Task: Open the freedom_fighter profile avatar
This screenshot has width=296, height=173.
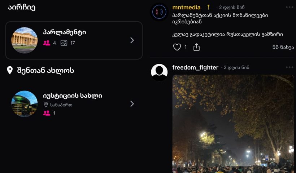Action: pos(159,72)
